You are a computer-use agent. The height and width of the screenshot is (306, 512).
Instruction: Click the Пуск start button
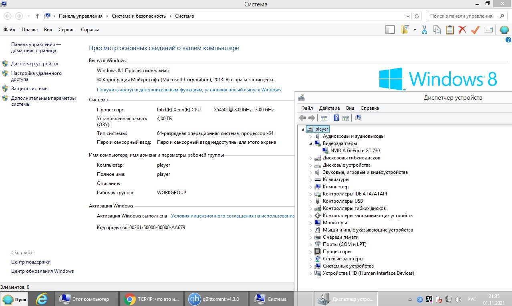pyautogui.click(x=15, y=299)
